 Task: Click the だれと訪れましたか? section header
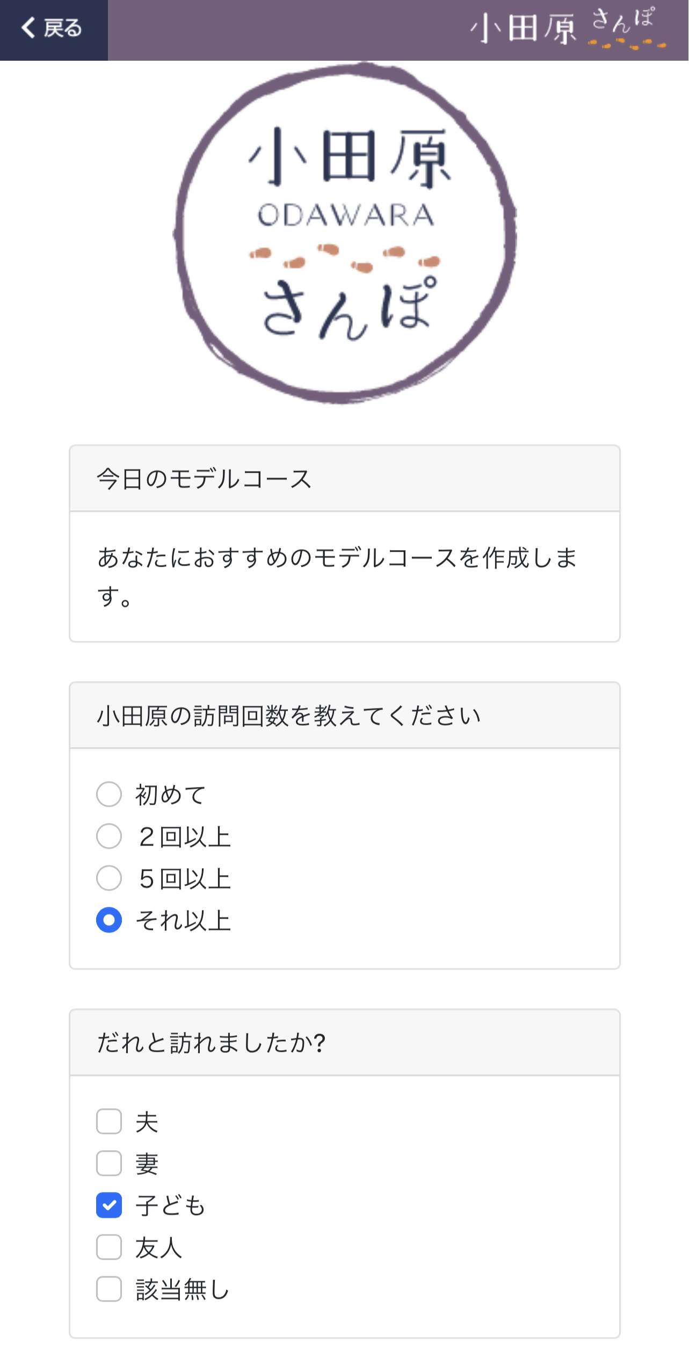point(345,1043)
